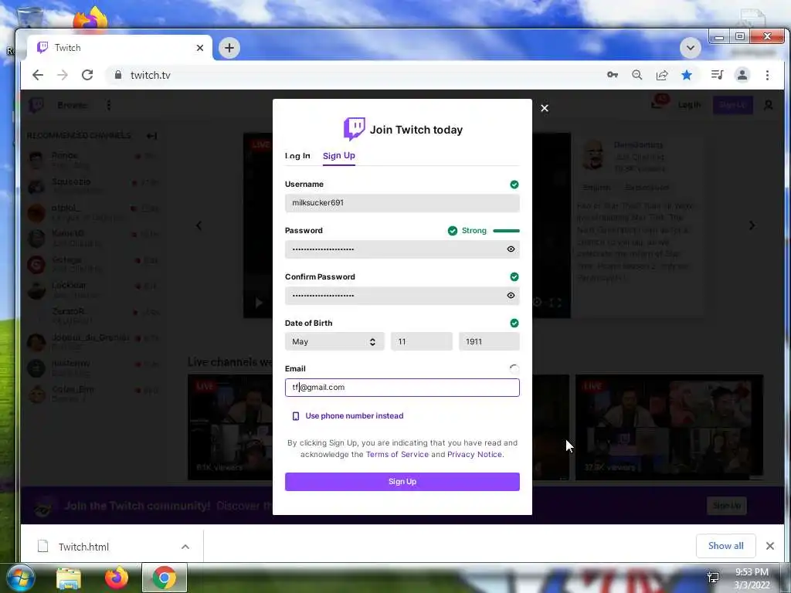Click the user profile icon in Twitch header
This screenshot has width=791, height=593.
769,105
